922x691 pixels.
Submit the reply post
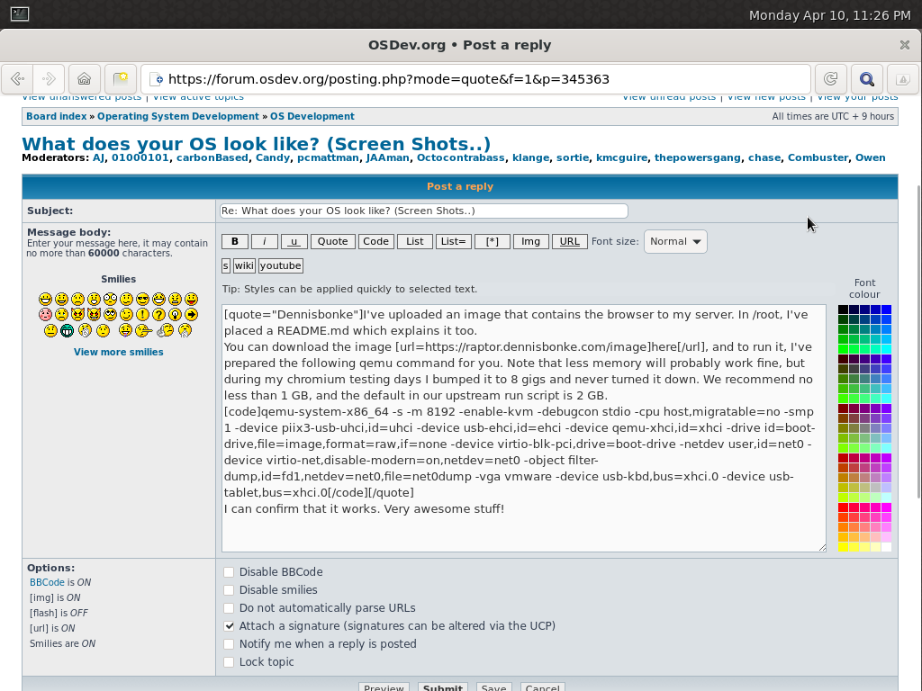click(x=442, y=687)
